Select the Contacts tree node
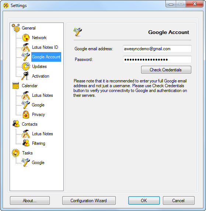 pos(29,124)
